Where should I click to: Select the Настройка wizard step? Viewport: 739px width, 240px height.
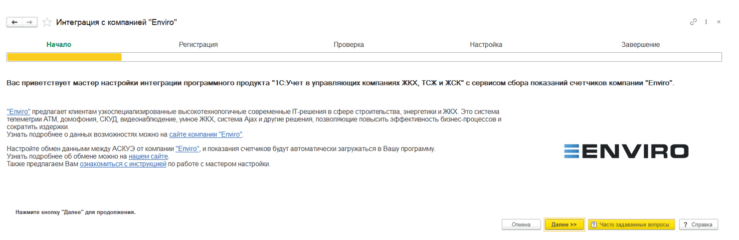point(486,44)
